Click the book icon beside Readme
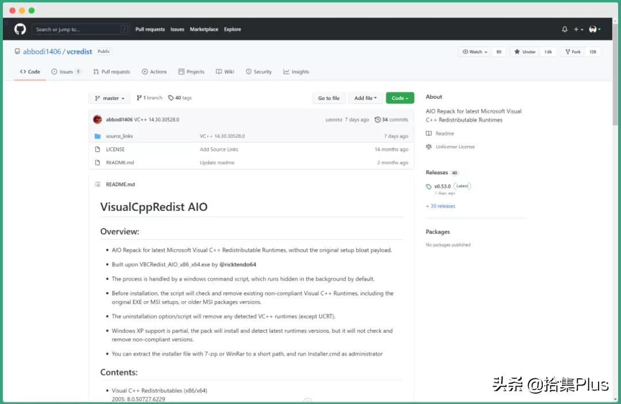Viewport: 621px width, 404px height. coord(428,134)
